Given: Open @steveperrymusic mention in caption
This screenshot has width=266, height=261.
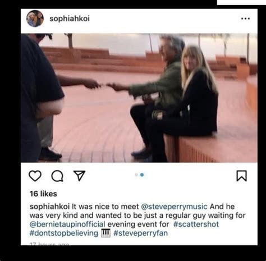Looking at the screenshot, I should pyautogui.click(x=174, y=207).
